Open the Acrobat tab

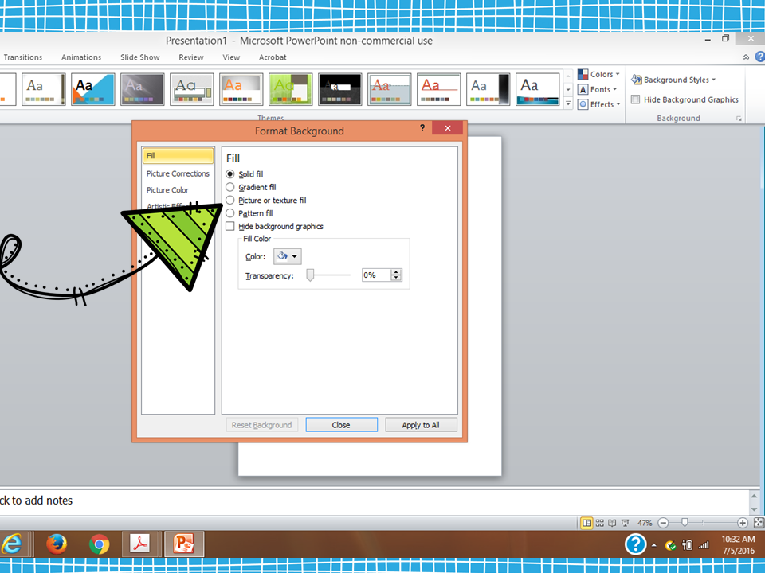click(273, 57)
